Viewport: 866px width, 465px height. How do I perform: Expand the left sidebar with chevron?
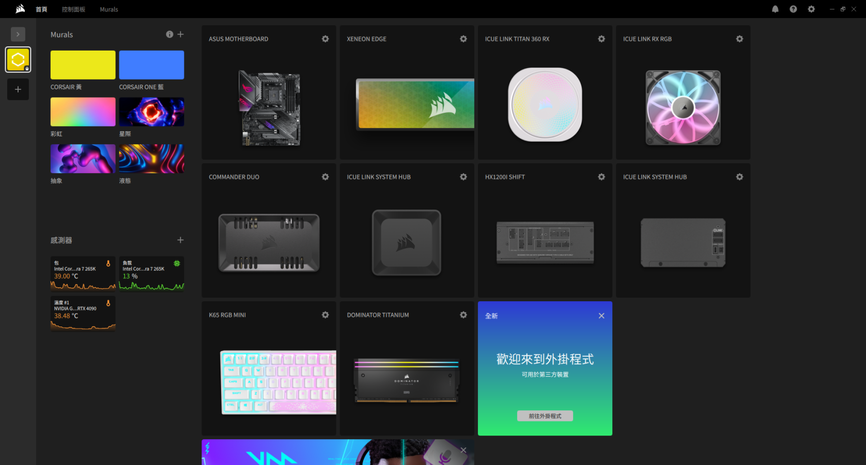[18, 34]
